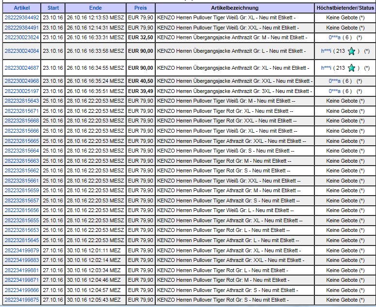Open article 282230024968
This screenshot has height=307, width=376.
tap(21, 81)
